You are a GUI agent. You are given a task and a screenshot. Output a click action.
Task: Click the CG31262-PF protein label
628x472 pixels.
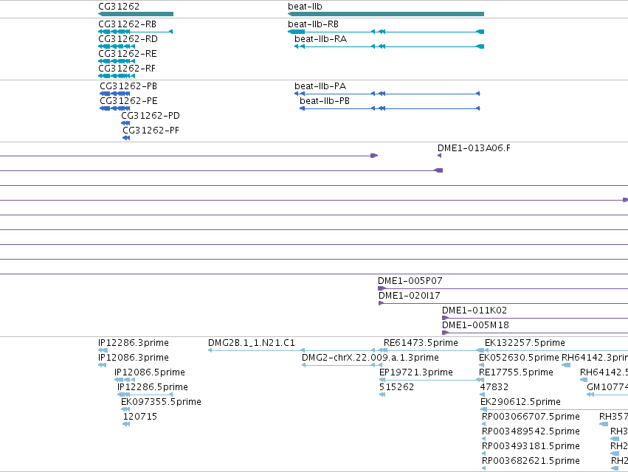click(x=151, y=131)
